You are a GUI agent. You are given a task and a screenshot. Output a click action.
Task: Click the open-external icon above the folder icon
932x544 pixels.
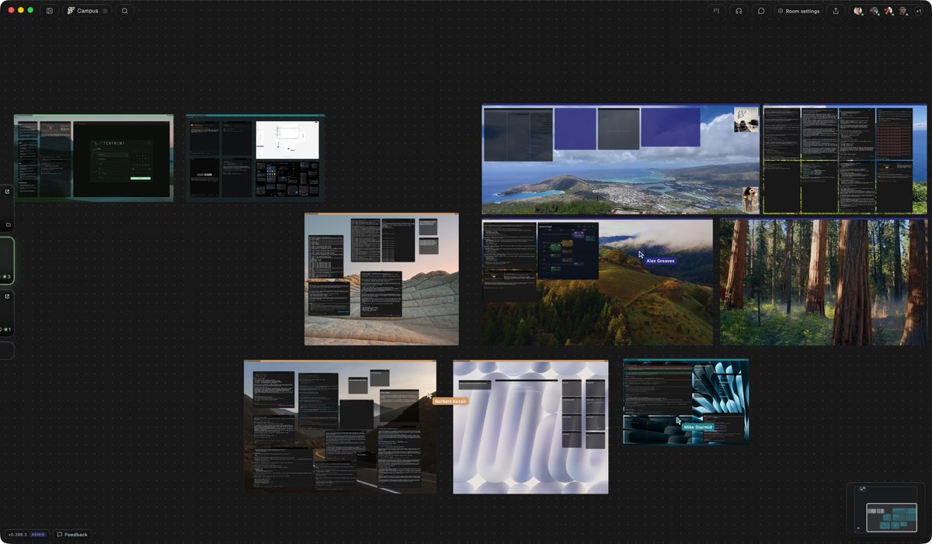7,192
